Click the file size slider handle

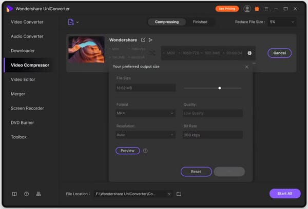[x=220, y=88]
